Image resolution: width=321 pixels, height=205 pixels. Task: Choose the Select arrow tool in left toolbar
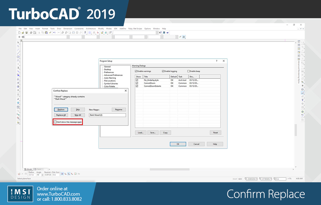coord(18,42)
